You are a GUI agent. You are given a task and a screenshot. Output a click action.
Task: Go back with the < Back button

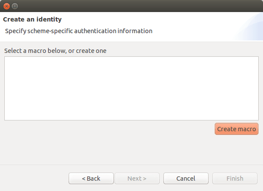click(91, 179)
